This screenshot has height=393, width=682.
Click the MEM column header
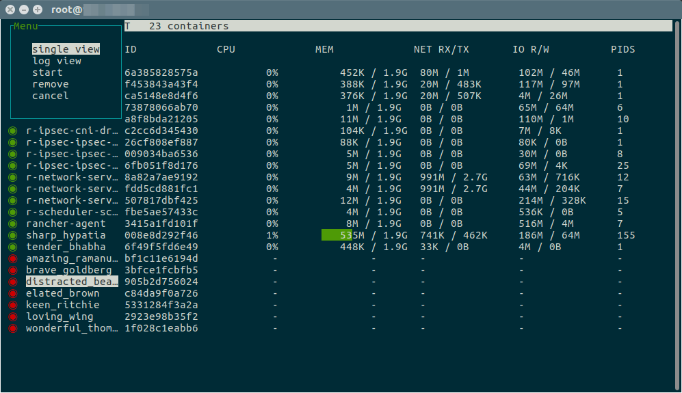324,49
